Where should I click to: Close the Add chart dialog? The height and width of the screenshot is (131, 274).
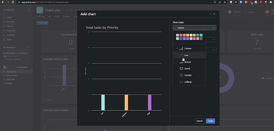point(214,14)
